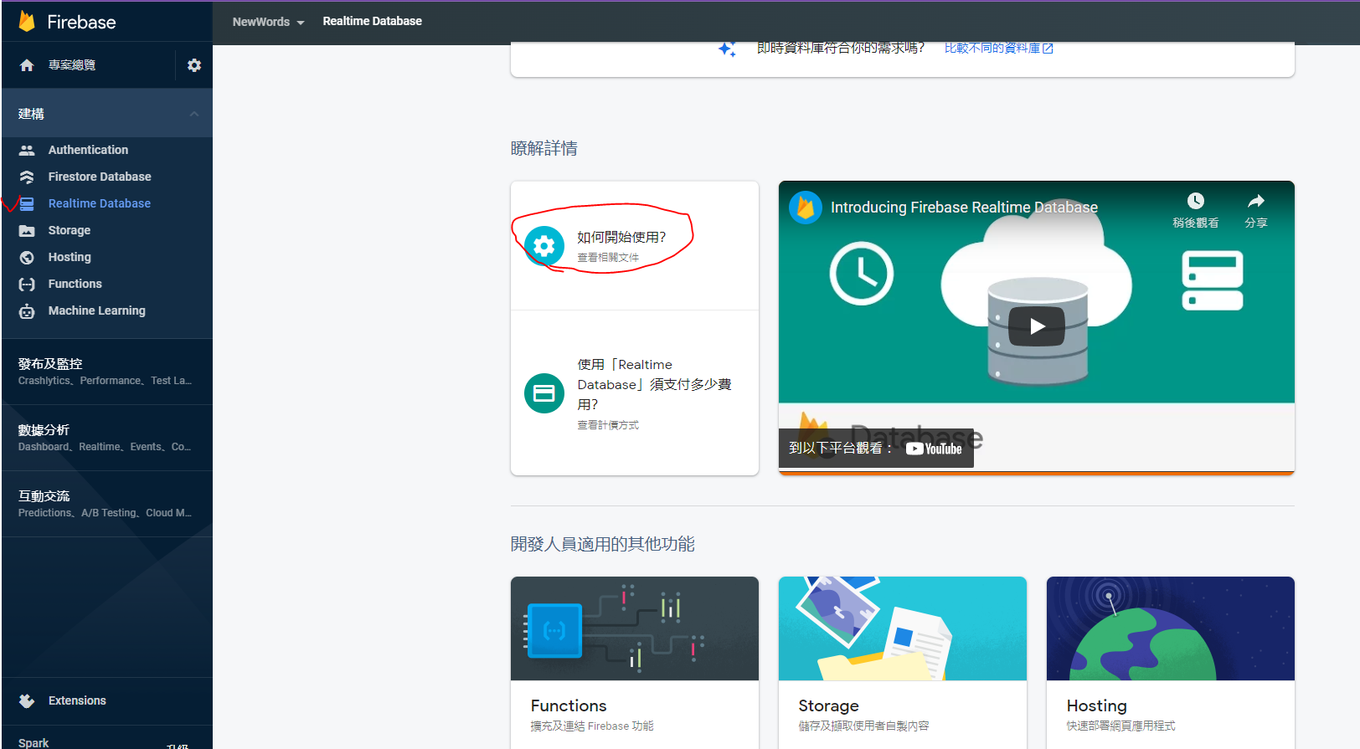Open Authentication in the sidebar

(88, 150)
